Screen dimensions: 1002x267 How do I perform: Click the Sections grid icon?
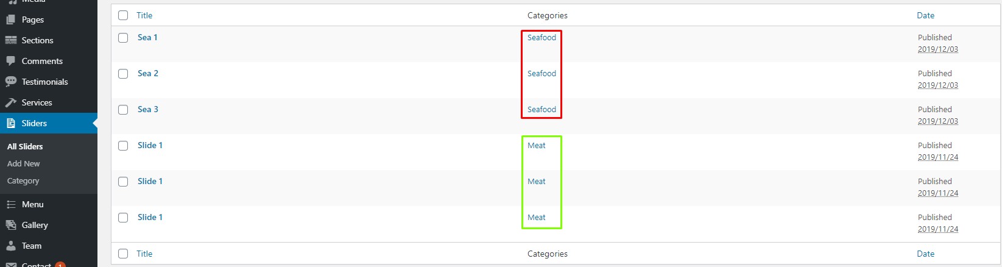(10, 40)
